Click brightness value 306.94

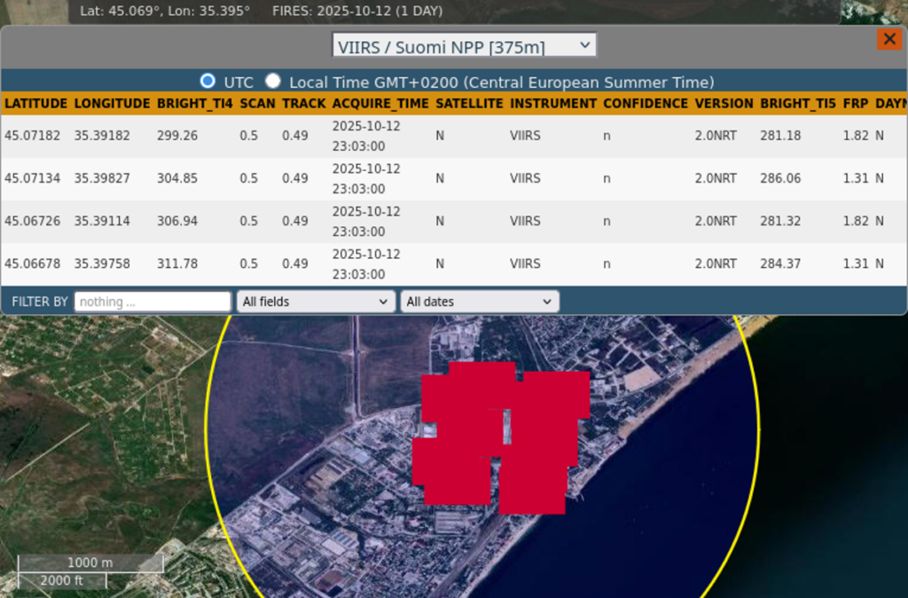[177, 221]
